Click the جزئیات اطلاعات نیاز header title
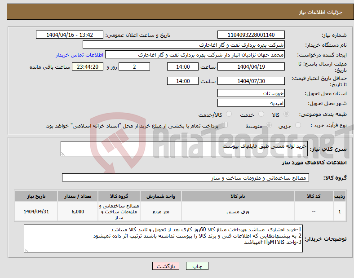The image size is (354, 278). [321, 12]
